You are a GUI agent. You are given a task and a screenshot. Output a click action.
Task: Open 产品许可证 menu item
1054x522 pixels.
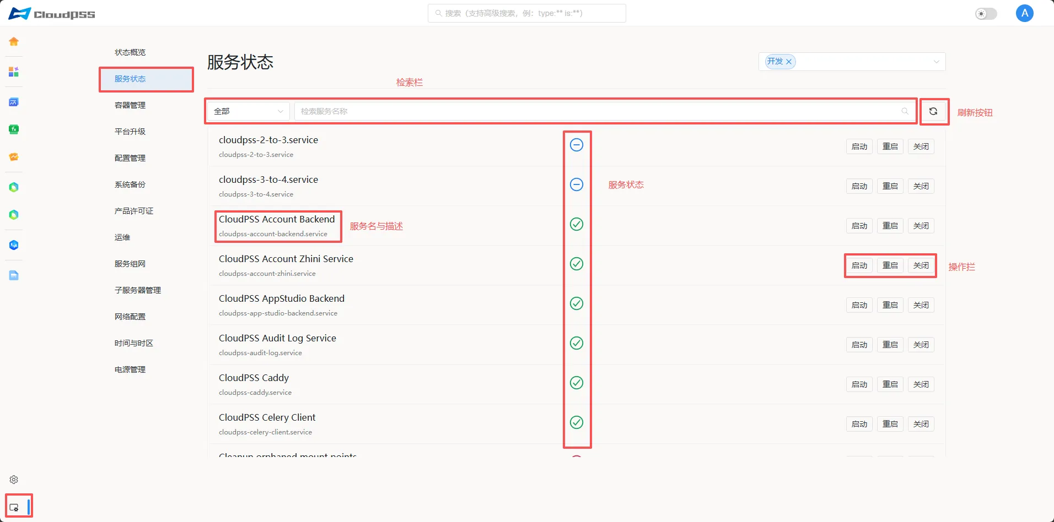(x=134, y=211)
